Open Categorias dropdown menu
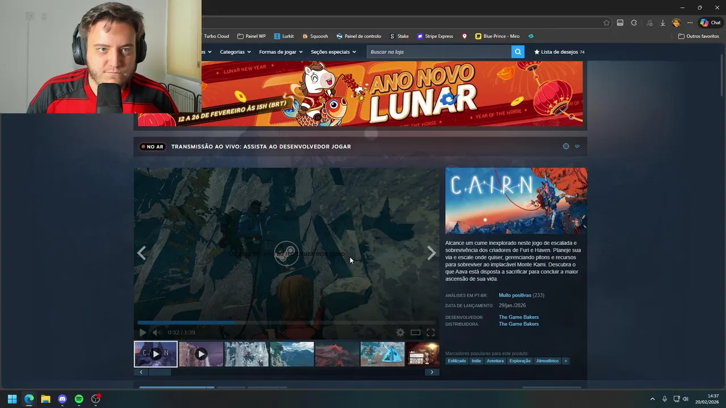 click(235, 52)
